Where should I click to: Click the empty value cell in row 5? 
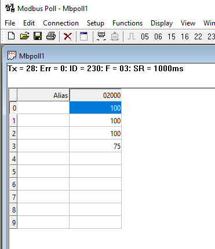pyautogui.click(x=96, y=171)
